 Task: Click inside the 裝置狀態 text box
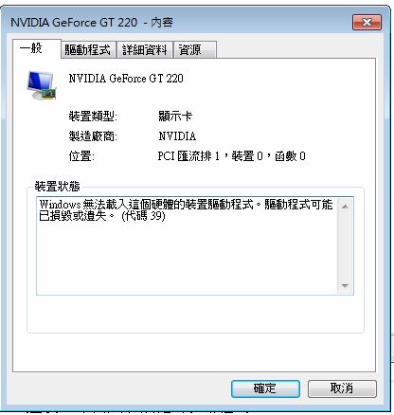tap(188, 245)
